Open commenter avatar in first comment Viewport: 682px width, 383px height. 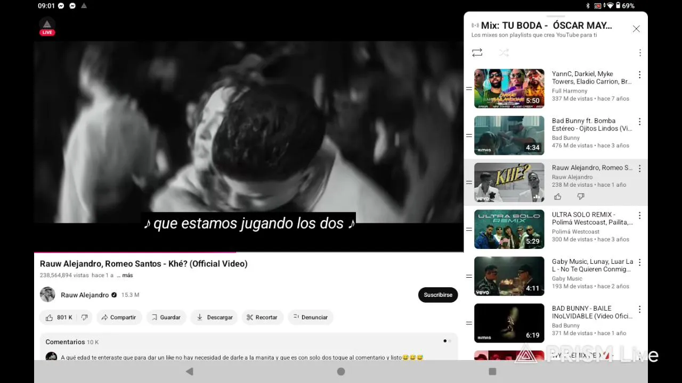point(51,356)
